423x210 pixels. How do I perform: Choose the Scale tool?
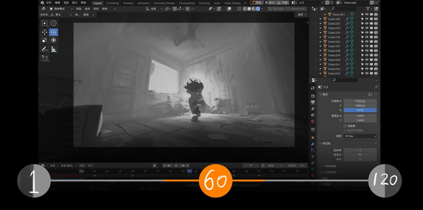(45, 40)
